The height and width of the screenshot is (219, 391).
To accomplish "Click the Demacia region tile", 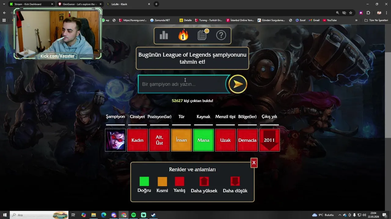I will (247, 140).
